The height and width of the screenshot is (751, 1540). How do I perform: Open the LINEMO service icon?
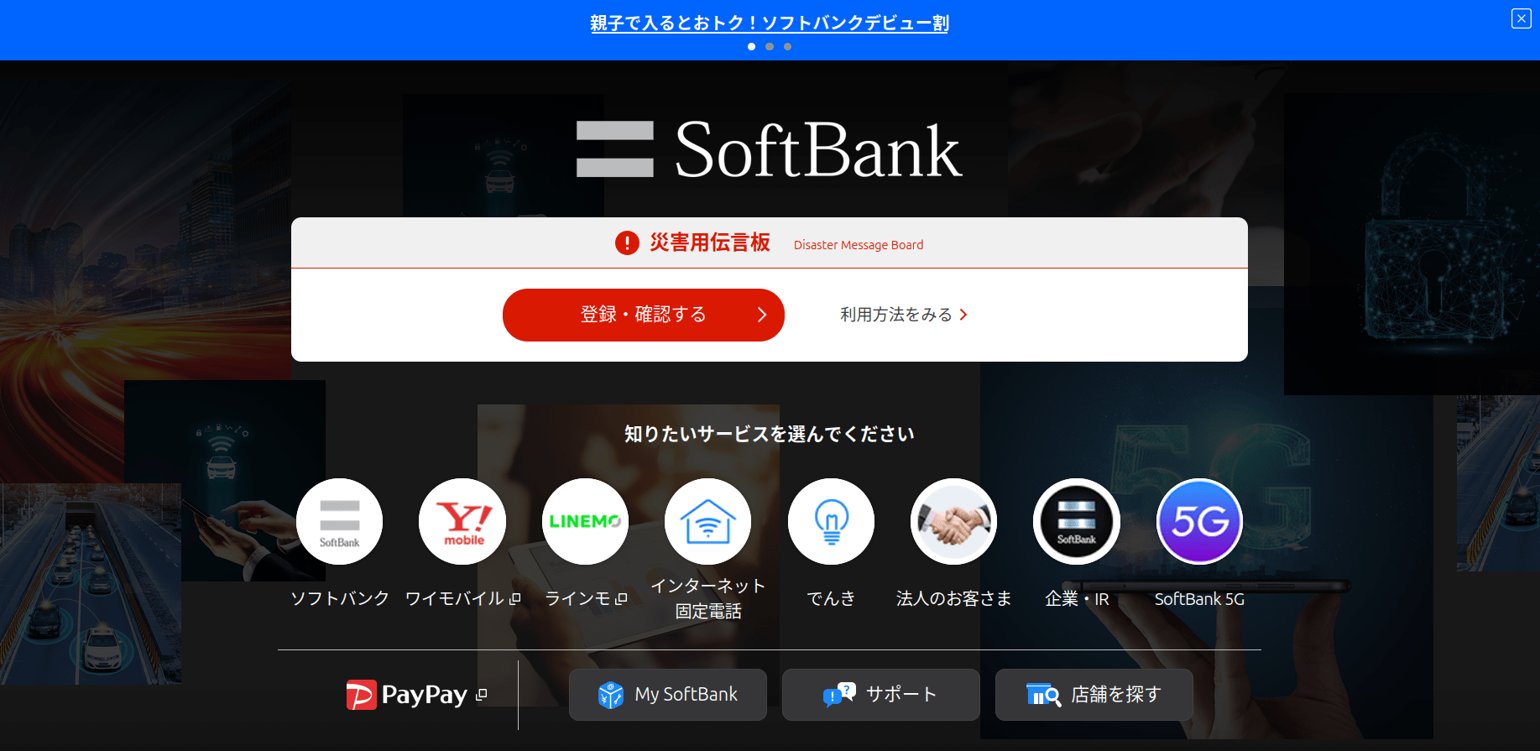585,522
